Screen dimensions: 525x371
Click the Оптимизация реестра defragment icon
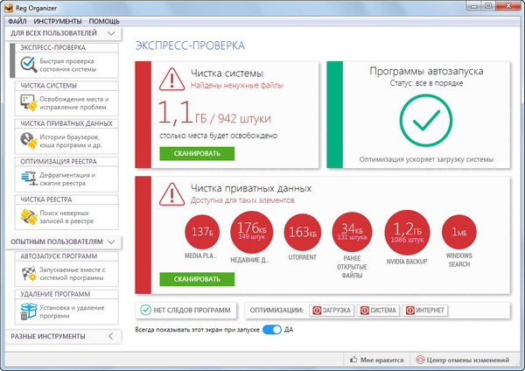click(x=28, y=179)
